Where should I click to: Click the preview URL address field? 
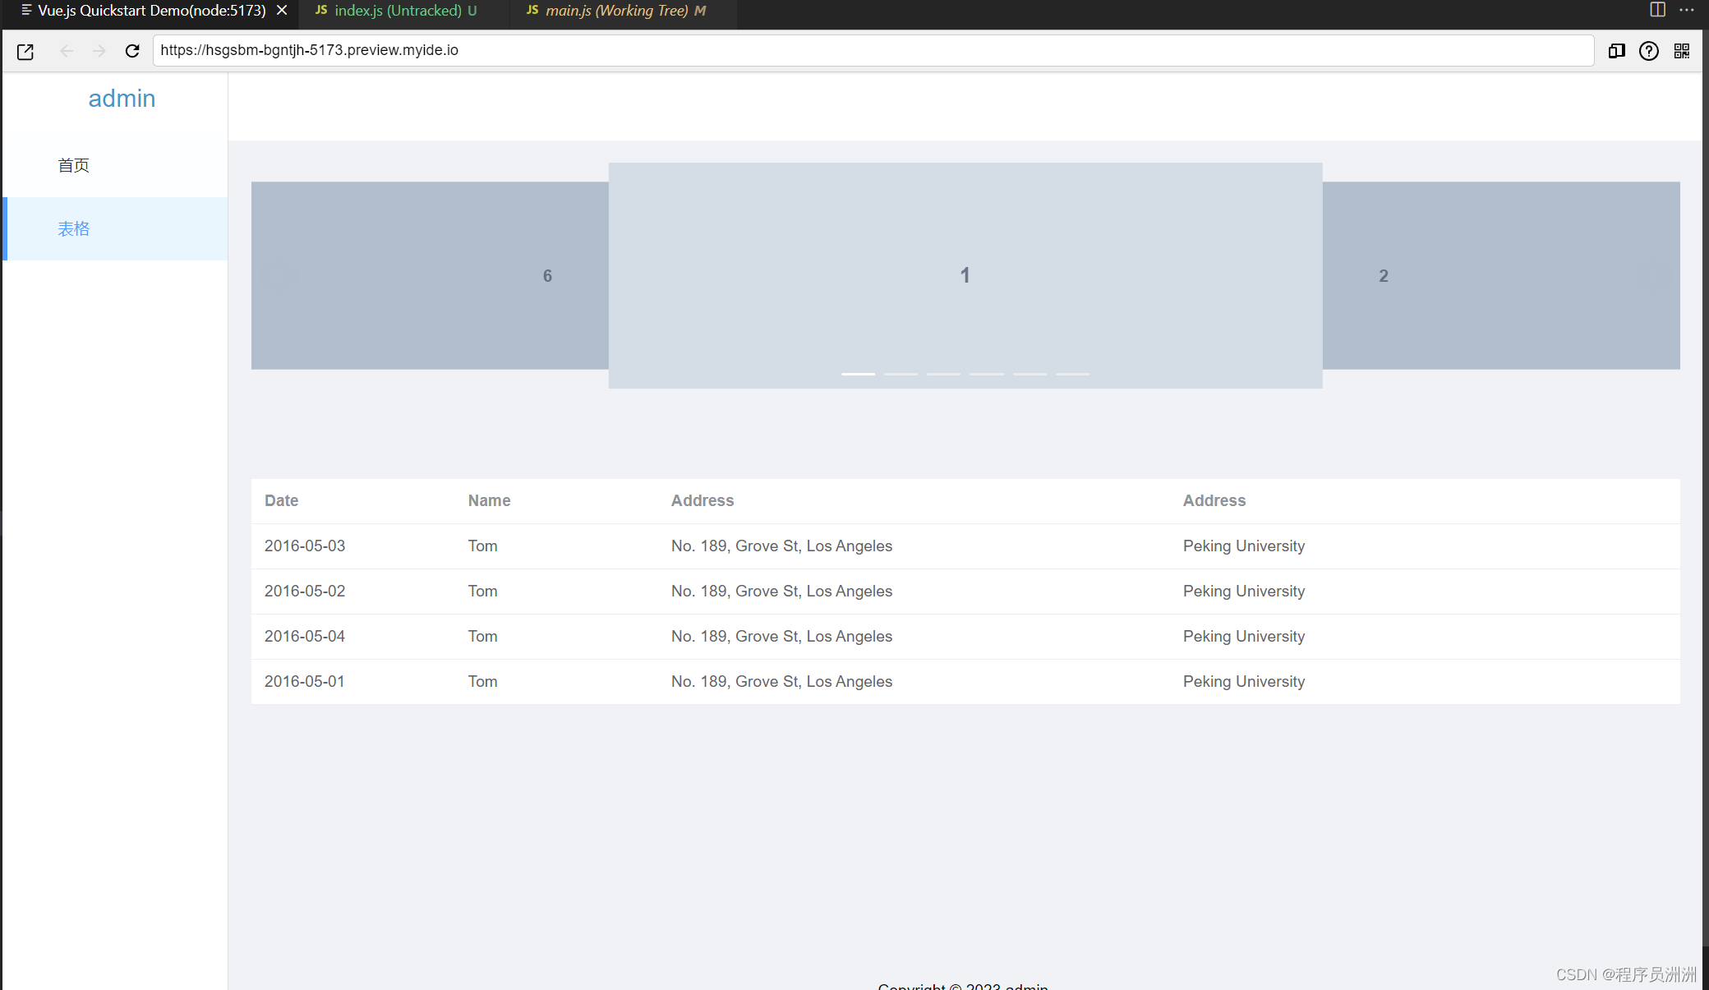coord(871,50)
